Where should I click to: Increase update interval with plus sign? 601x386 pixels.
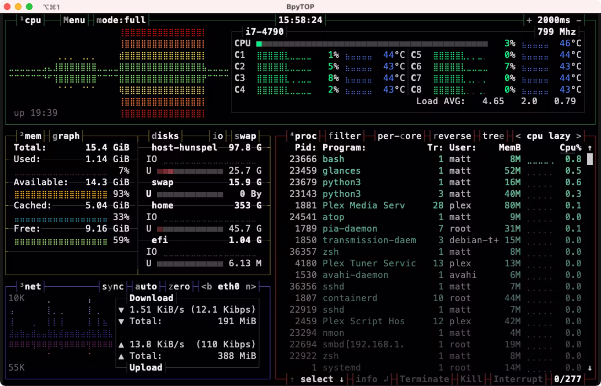pyautogui.click(x=529, y=20)
